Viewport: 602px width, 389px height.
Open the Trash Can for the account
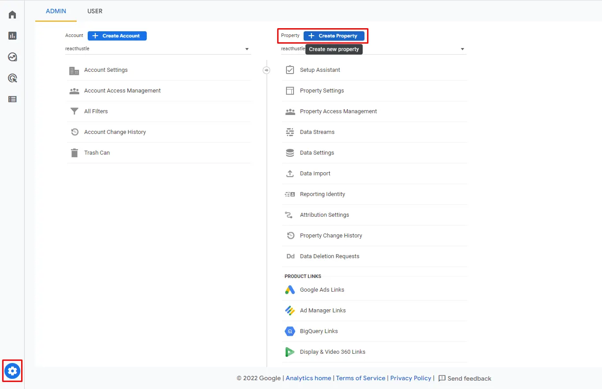[x=97, y=152]
